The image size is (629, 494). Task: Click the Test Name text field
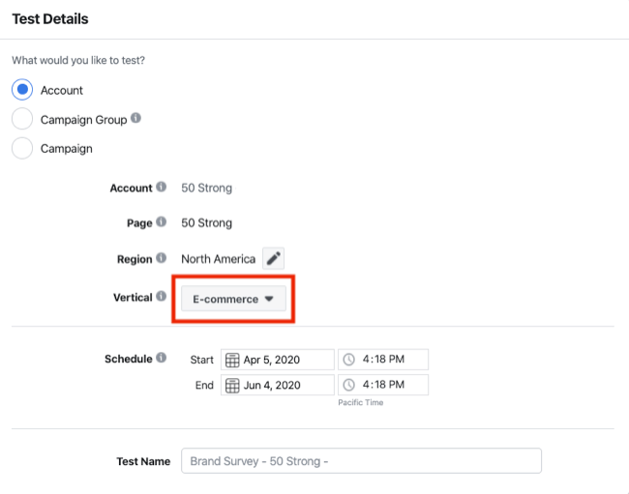[361, 461]
